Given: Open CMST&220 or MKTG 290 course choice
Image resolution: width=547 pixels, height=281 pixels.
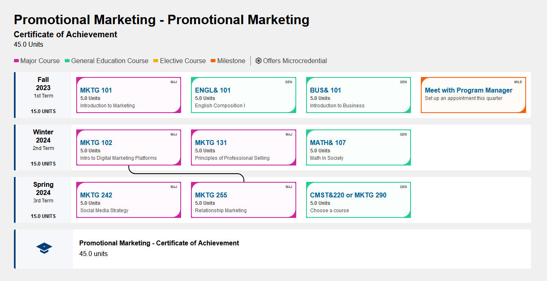Looking at the screenshot, I should (x=348, y=195).
